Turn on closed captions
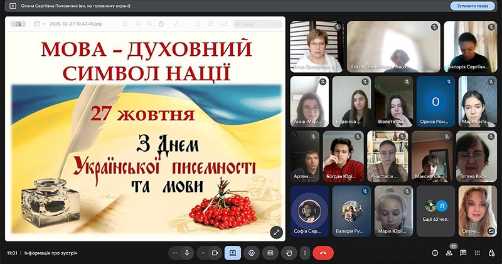 [x=270, y=253]
